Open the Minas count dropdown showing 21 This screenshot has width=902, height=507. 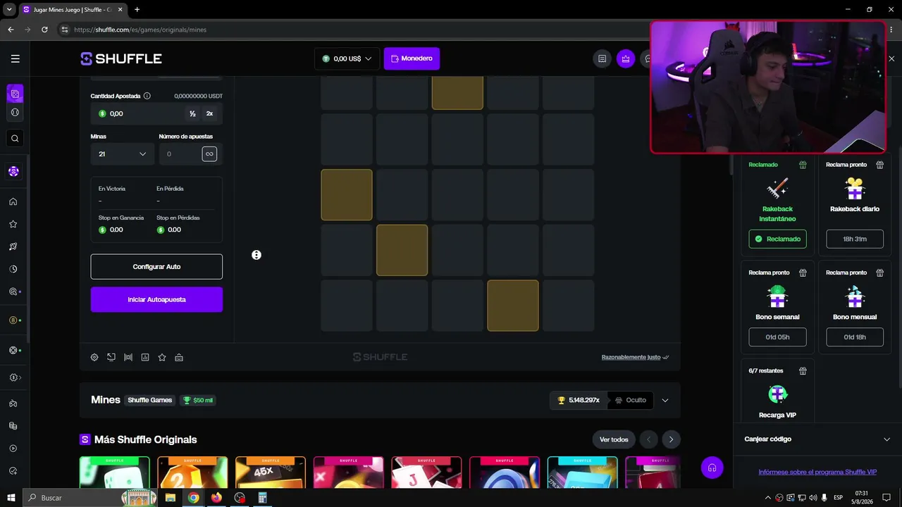pyautogui.click(x=122, y=154)
